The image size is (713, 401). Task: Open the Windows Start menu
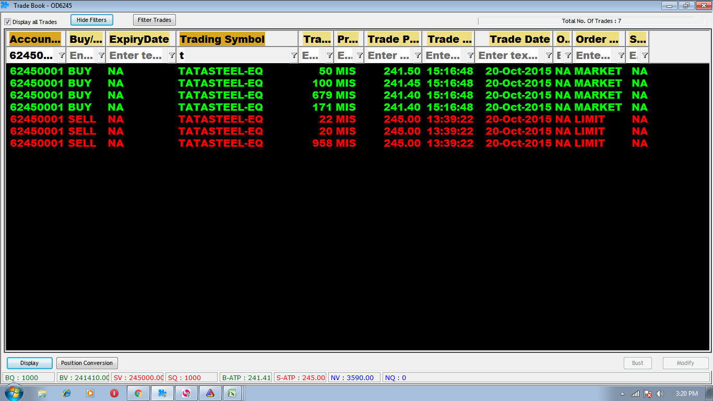[14, 393]
